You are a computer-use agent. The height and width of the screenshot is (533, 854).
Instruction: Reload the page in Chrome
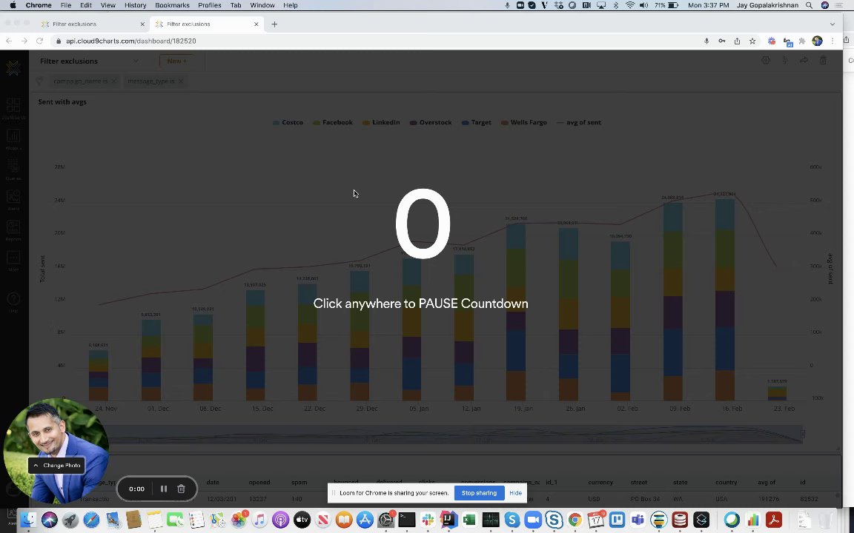pos(39,41)
